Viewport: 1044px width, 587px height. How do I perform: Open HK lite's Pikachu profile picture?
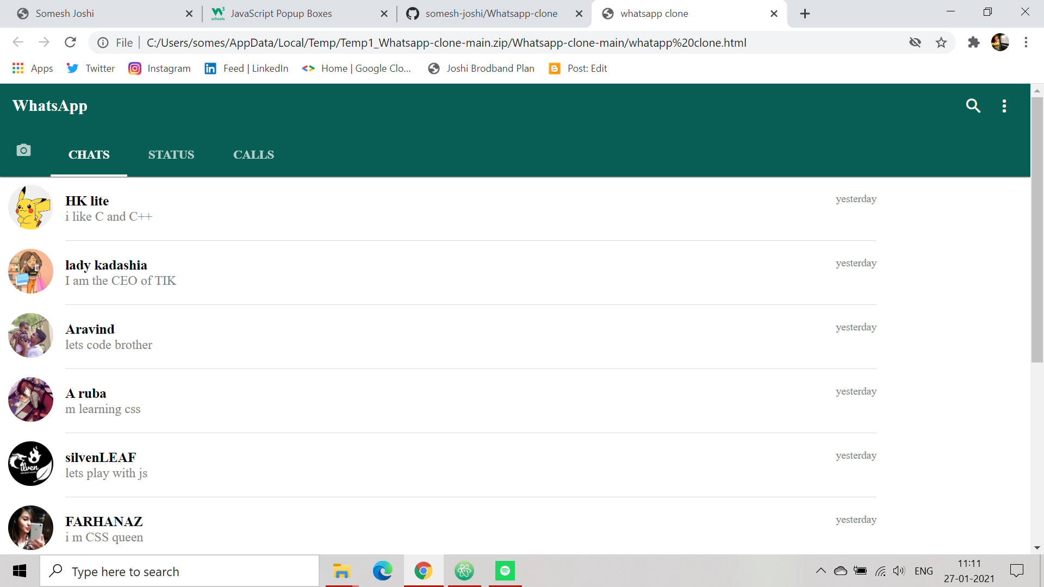(x=30, y=207)
